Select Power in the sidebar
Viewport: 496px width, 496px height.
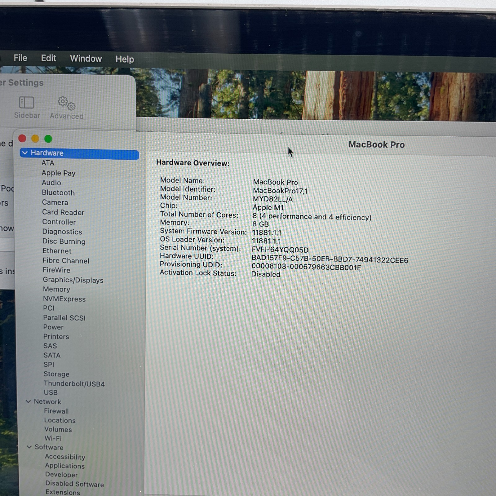(x=53, y=327)
